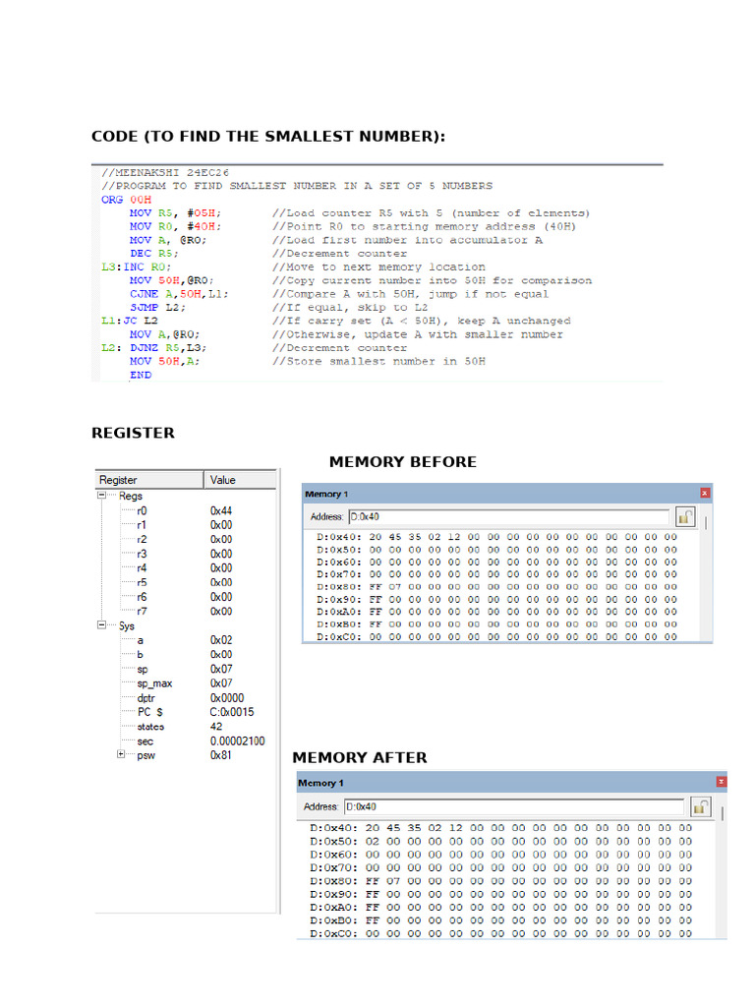This screenshot has height=1007, width=755.
Task: Click the DEC R5 code line
Action: click(x=154, y=254)
